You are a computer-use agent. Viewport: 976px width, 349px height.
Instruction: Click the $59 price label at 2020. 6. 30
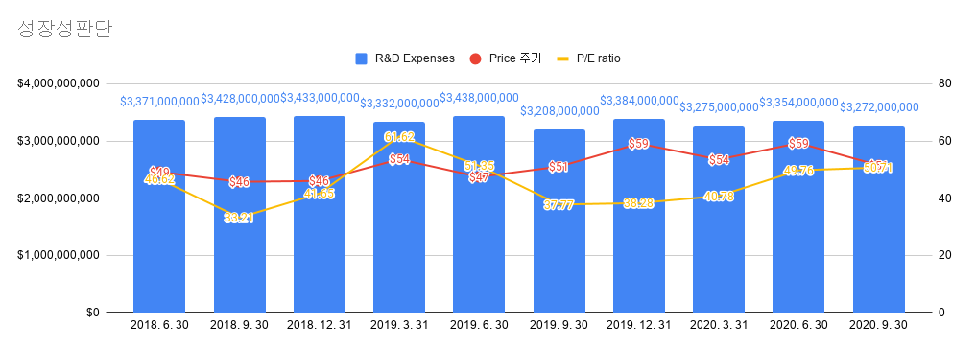click(x=799, y=143)
